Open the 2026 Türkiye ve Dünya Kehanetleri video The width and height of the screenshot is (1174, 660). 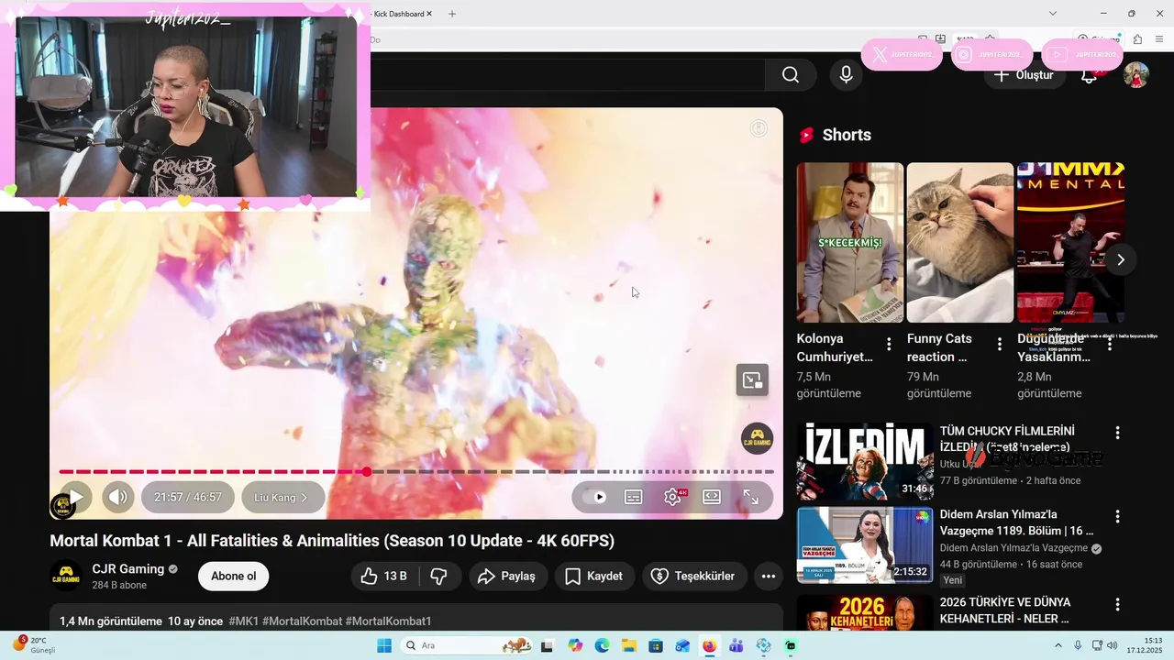pyautogui.click(x=865, y=612)
